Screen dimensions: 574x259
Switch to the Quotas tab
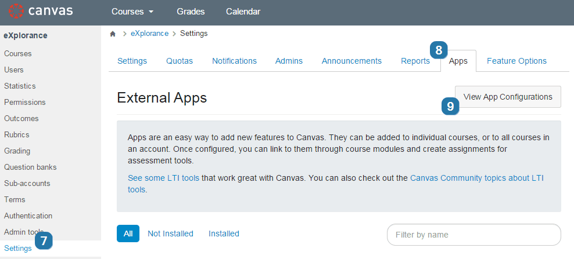[x=180, y=61]
